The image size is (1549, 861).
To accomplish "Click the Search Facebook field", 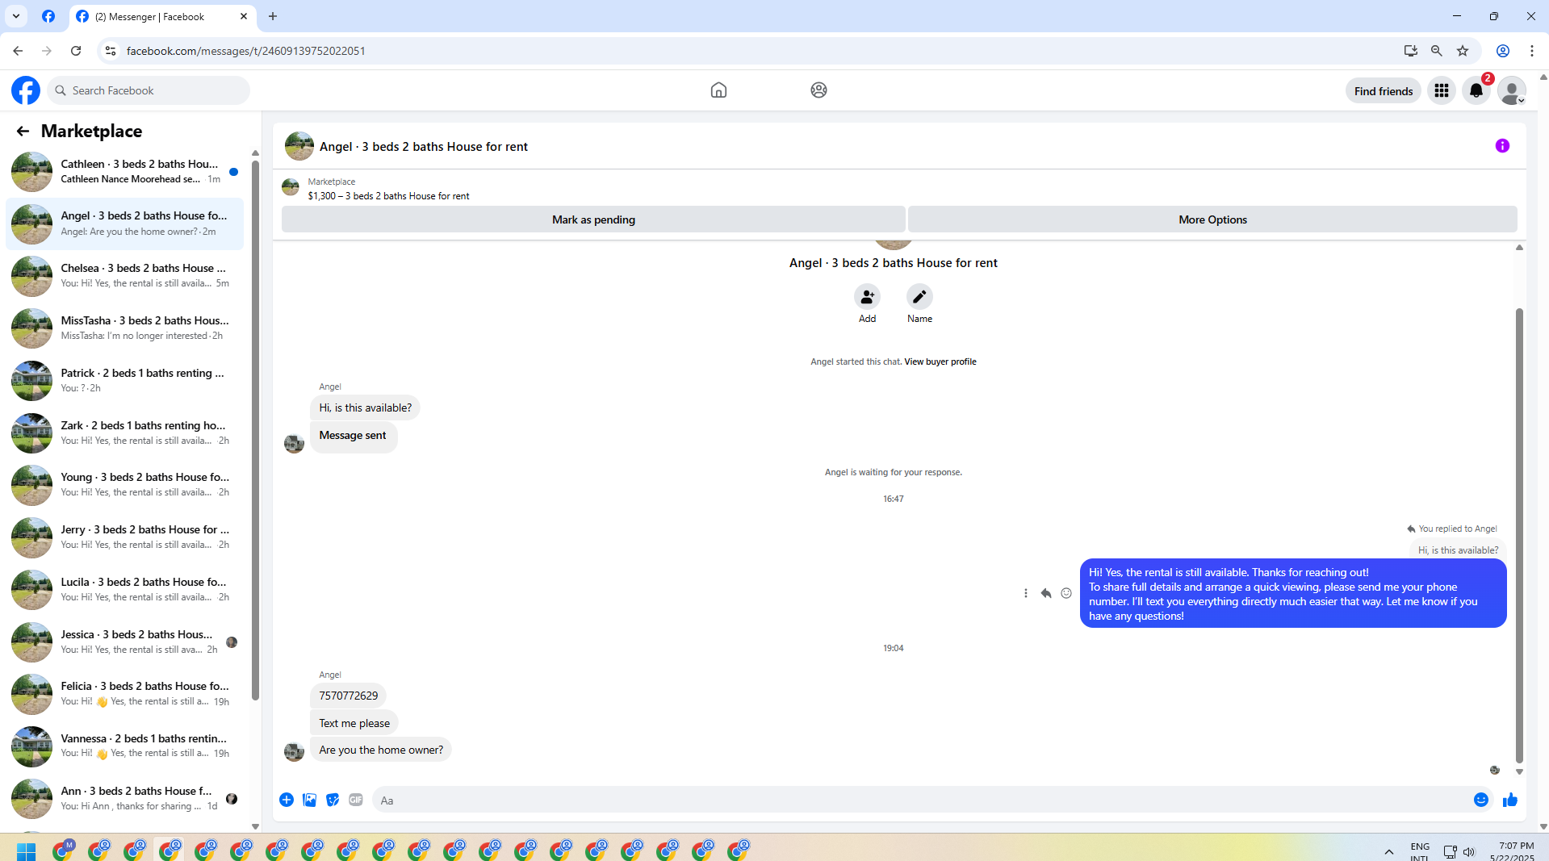I will pos(149,90).
